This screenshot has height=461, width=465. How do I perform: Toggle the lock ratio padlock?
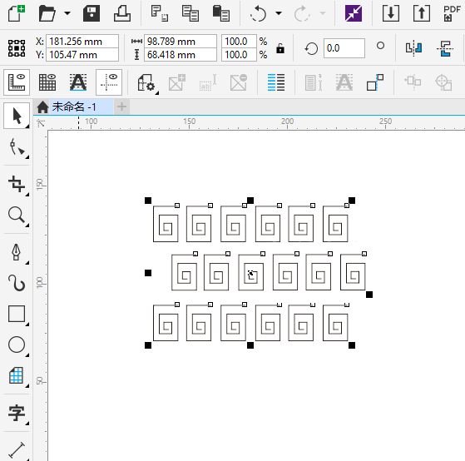pos(280,48)
